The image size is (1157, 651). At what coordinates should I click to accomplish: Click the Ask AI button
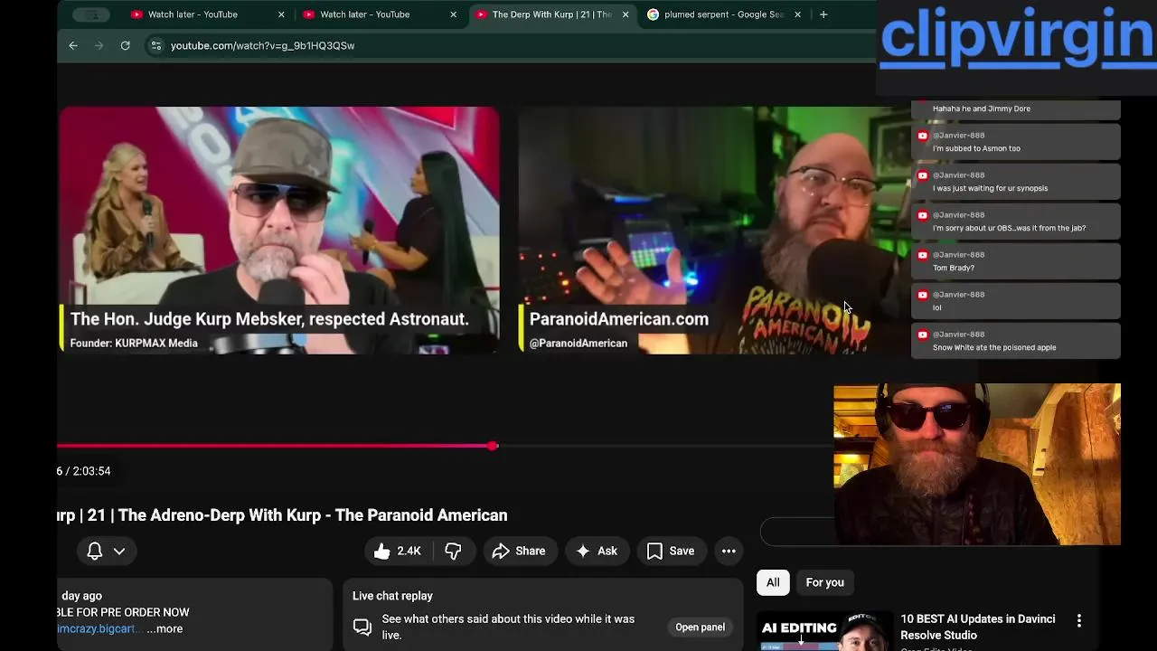pyautogui.click(x=597, y=551)
